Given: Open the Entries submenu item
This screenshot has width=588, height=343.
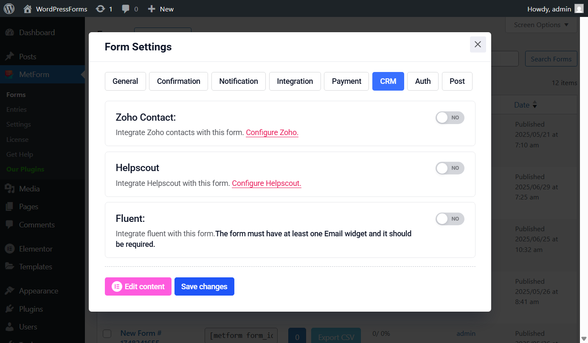Looking at the screenshot, I should 17,109.
